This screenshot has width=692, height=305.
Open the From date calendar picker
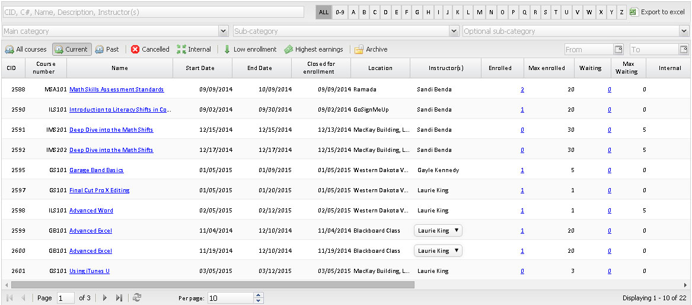618,49
